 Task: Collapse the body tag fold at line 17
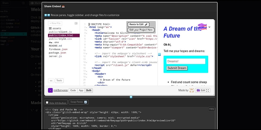(86, 71)
